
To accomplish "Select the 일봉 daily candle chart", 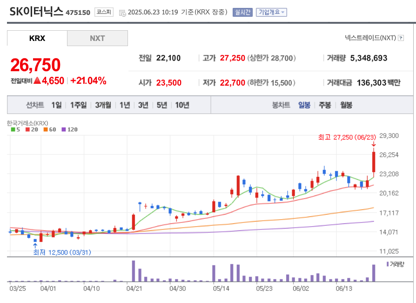I will (x=304, y=105).
